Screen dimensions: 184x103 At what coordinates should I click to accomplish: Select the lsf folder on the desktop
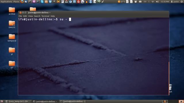point(12,65)
